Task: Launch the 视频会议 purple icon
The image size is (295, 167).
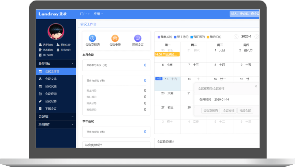Action: pos(138,38)
